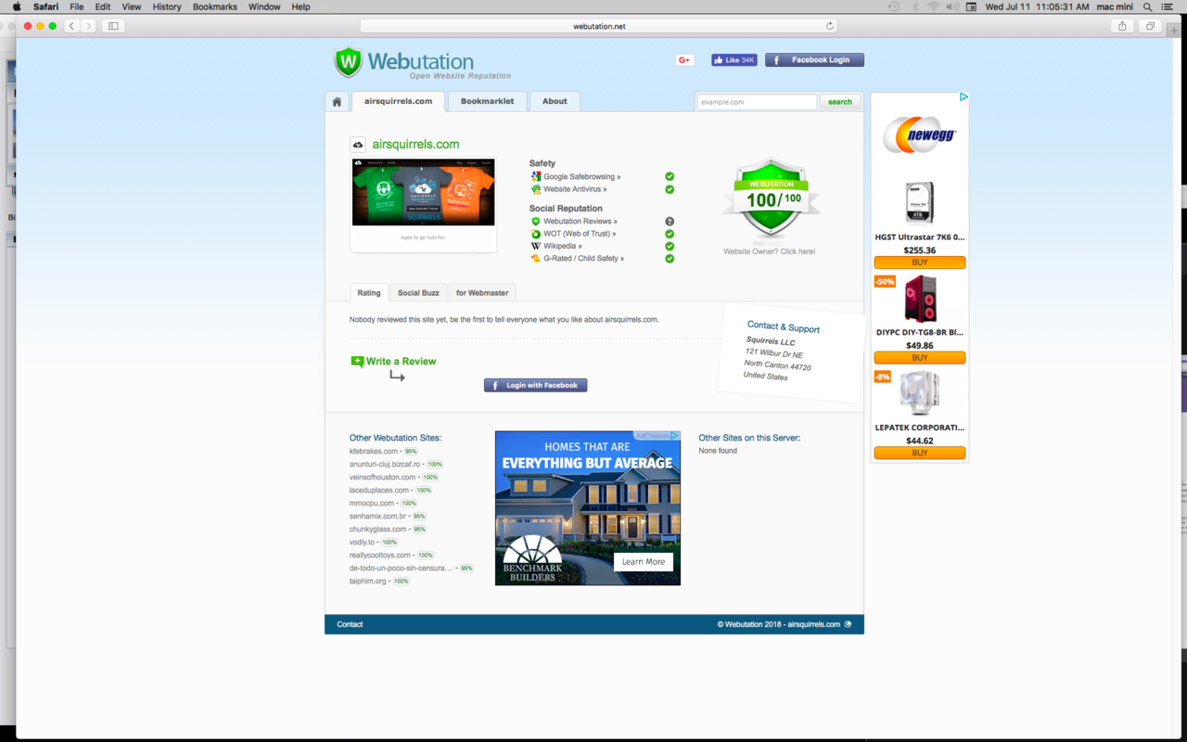Click BUY under HGST Ultrastar
The height and width of the screenshot is (742, 1187).
coord(920,262)
